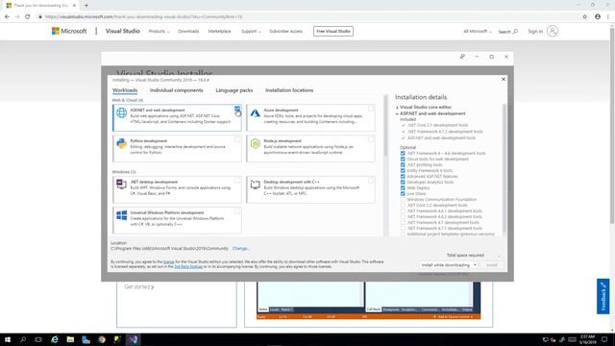The image size is (615, 346).
Task: Click the Visual Studio Installer taskbar icon
Action: [x=134, y=339]
